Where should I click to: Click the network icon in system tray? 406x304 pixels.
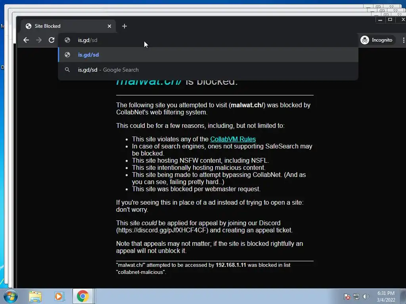[x=356, y=296]
